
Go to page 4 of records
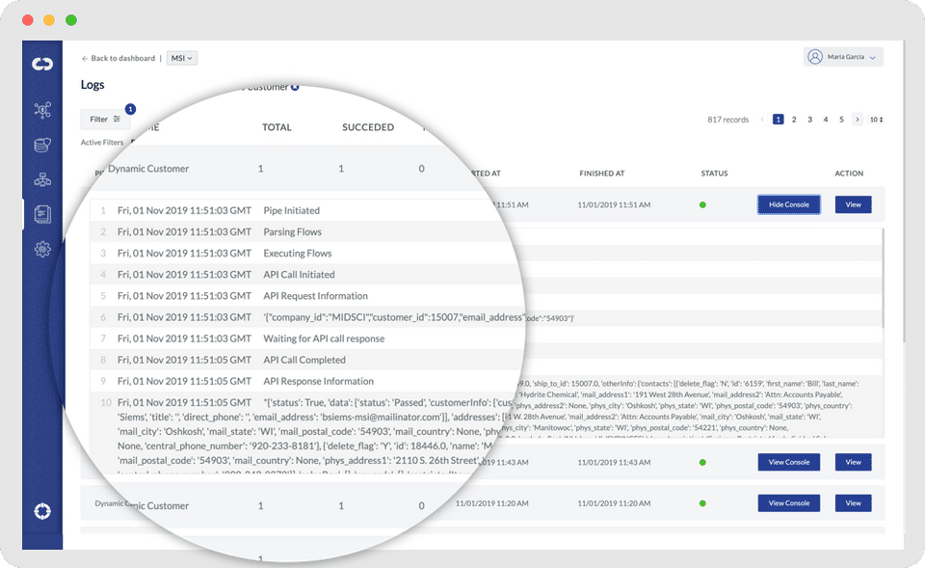click(x=826, y=120)
